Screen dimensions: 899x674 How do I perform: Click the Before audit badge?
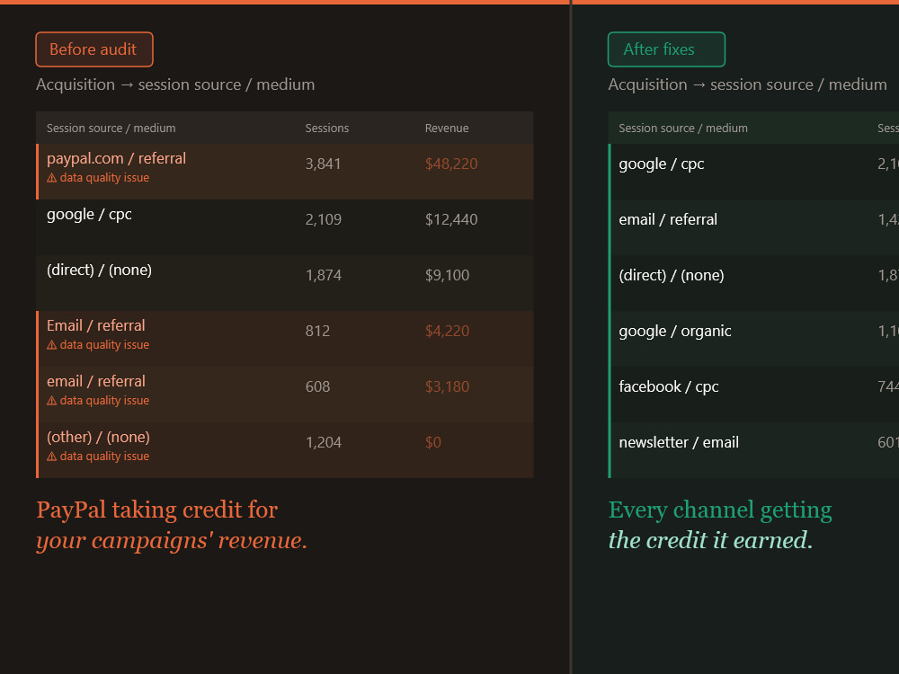point(94,49)
